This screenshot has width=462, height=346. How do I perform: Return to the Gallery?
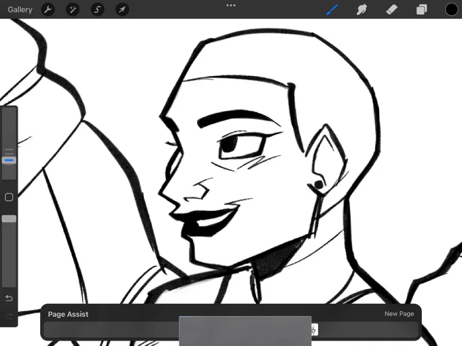tap(20, 9)
